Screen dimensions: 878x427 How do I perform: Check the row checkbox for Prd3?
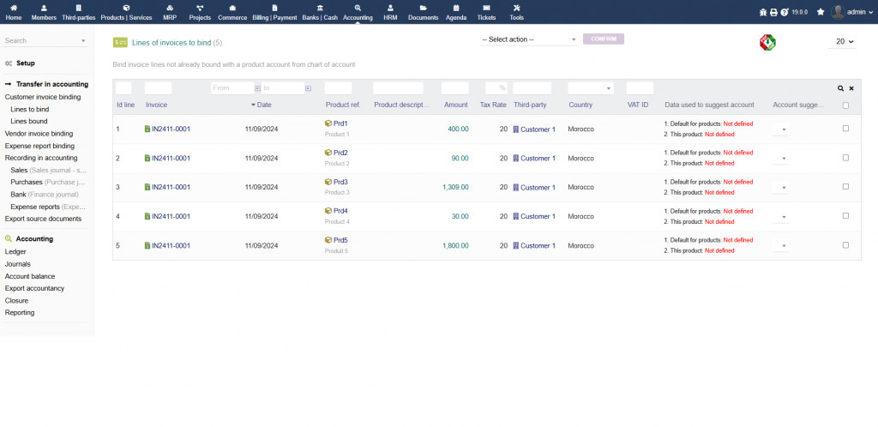[845, 187]
